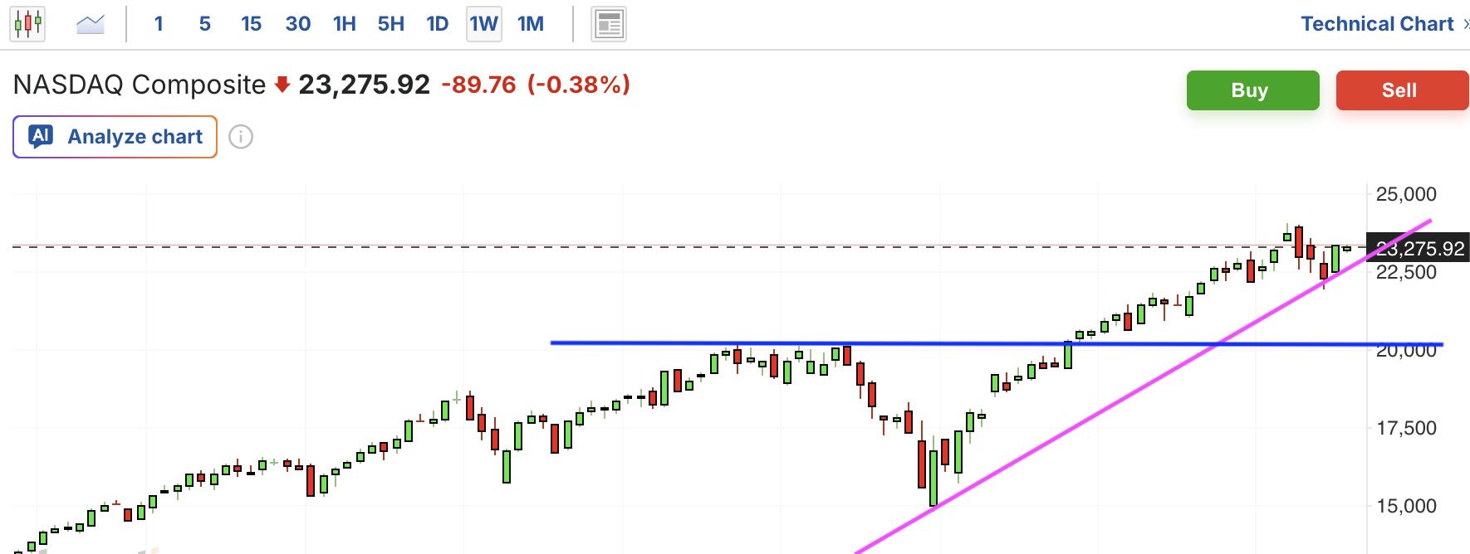The height and width of the screenshot is (554, 1470).
Task: Select the 5 minute timeframe
Action: 205,24
